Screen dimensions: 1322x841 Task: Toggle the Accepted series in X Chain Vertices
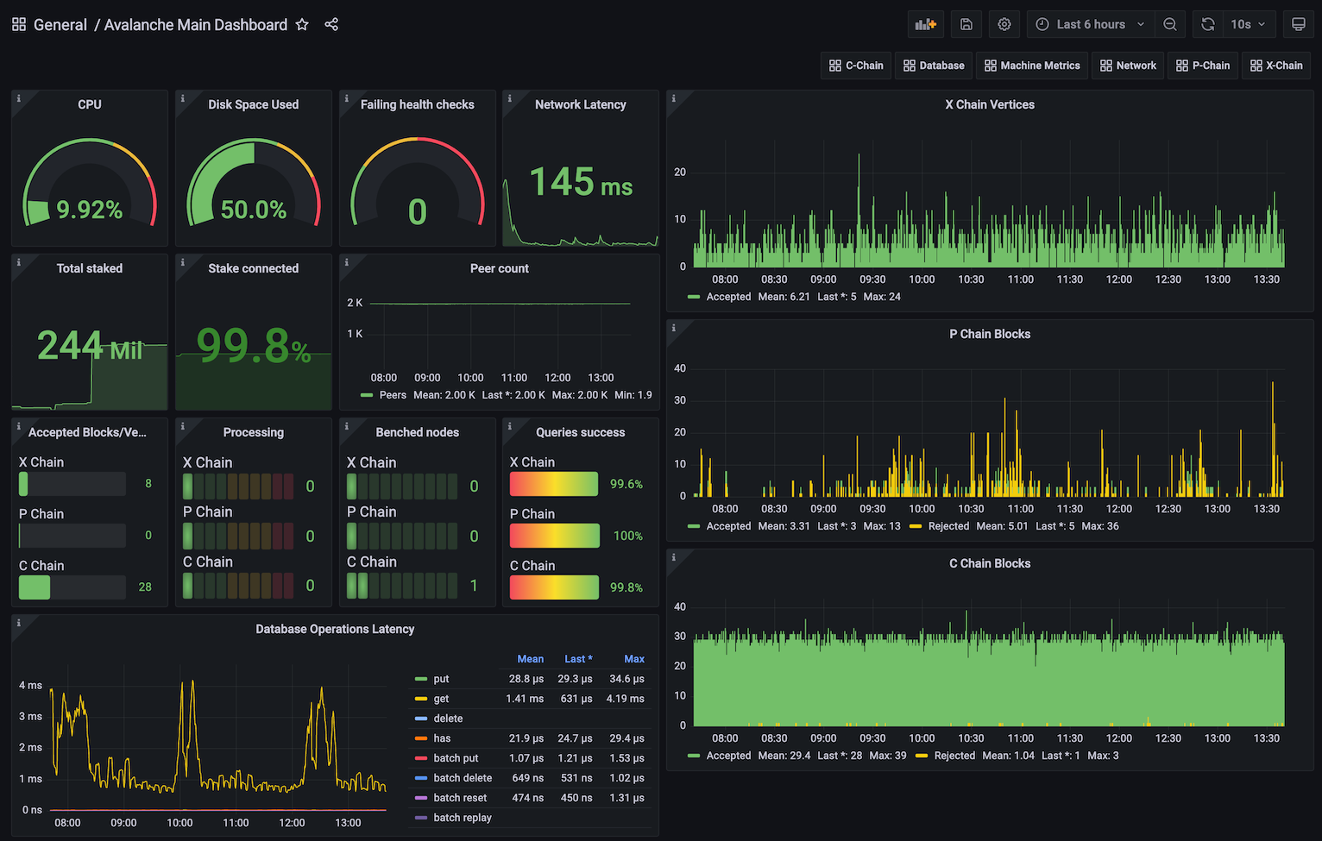(729, 296)
